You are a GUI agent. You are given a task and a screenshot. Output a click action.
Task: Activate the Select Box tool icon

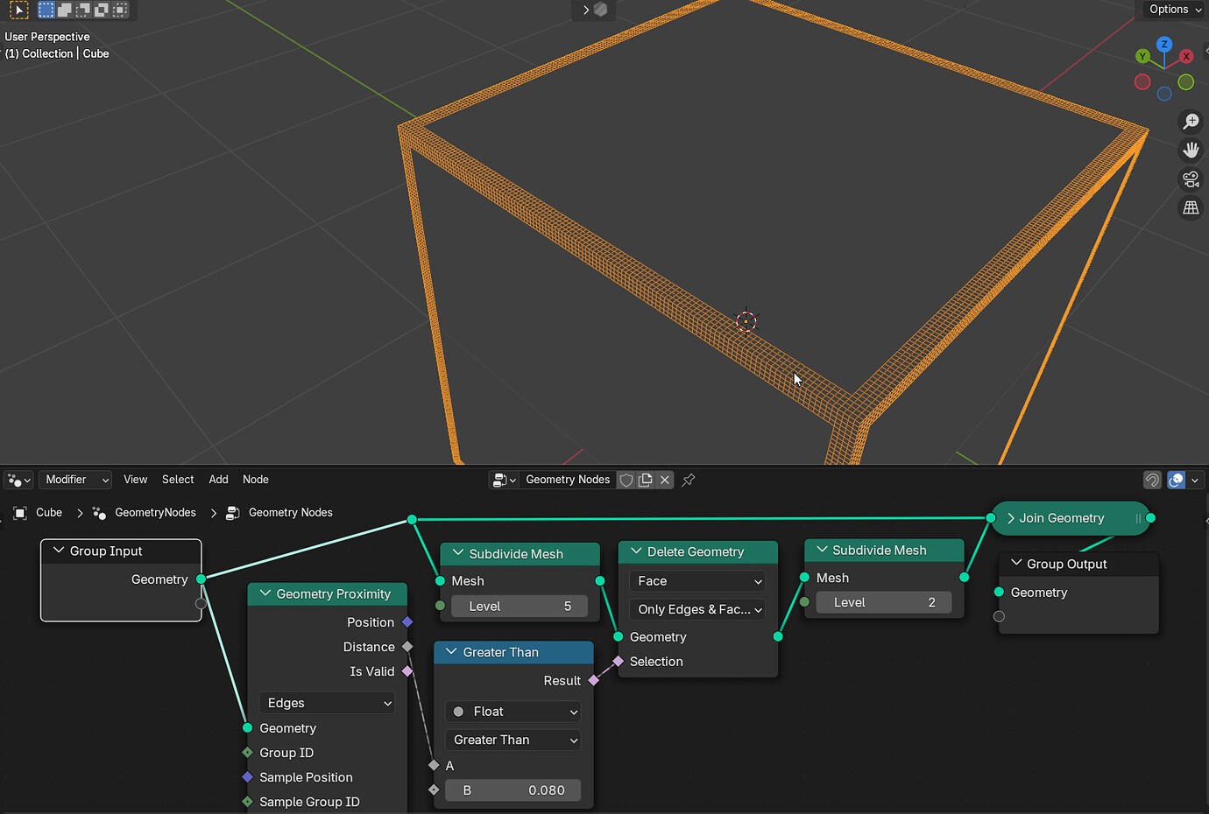[18, 10]
